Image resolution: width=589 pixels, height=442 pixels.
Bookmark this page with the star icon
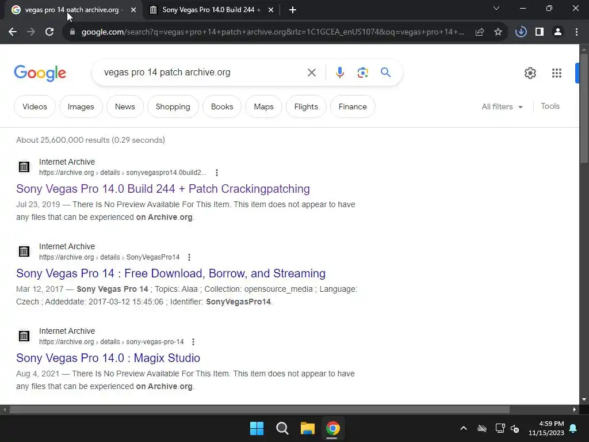tap(498, 32)
